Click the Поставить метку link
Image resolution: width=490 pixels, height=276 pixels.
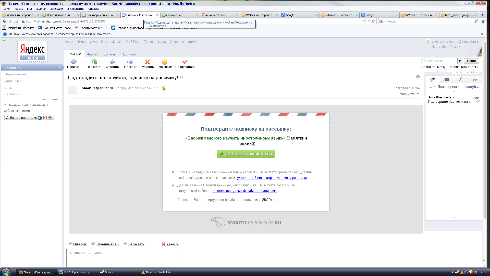point(433,67)
